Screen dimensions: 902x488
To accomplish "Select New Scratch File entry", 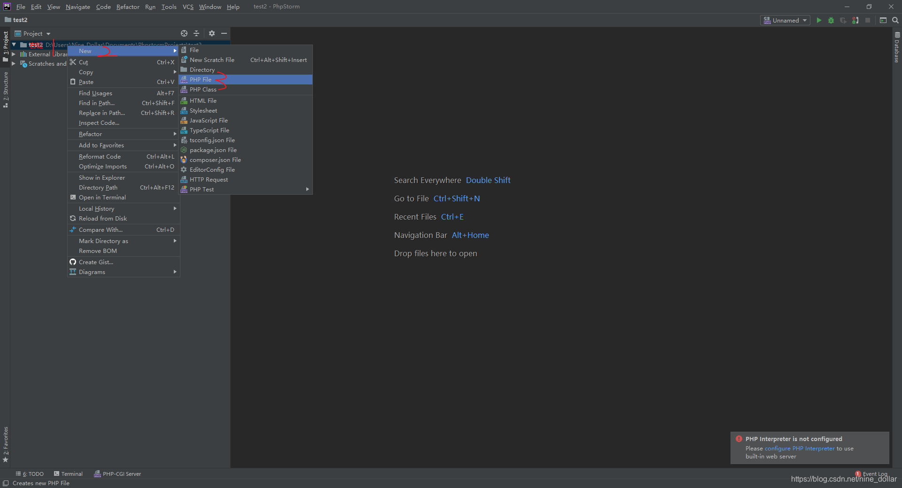I will [245, 60].
